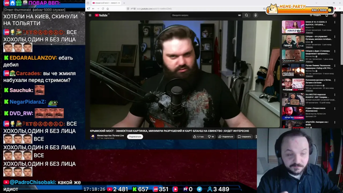Open options menu for Положение русских video

click(335, 80)
